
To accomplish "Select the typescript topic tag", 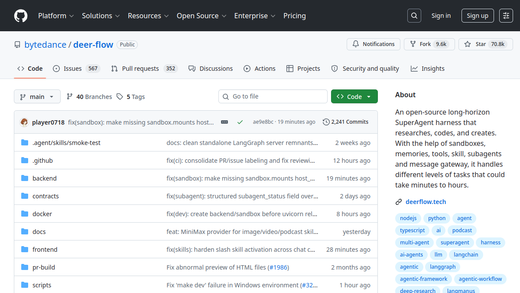I will pos(413,230).
